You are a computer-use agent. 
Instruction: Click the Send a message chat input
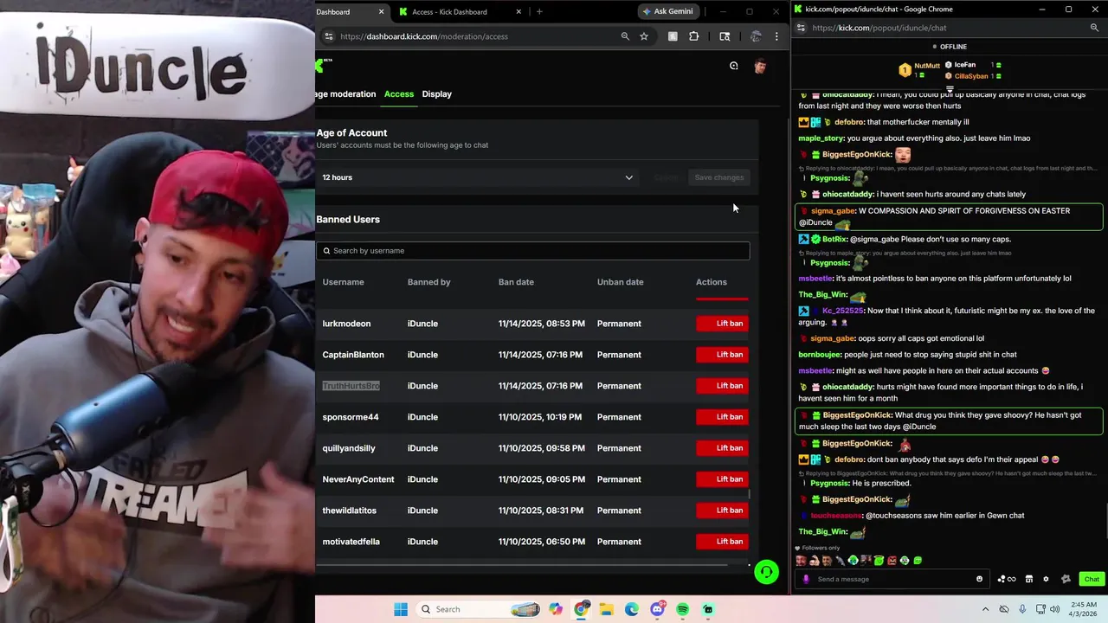[894, 579]
